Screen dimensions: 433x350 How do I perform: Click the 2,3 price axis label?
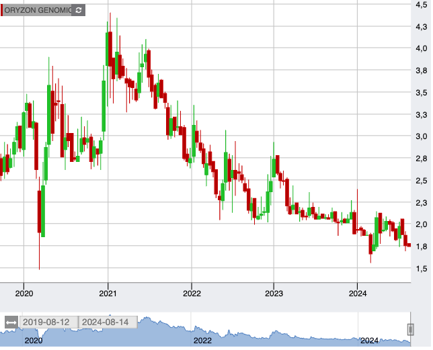tap(422, 203)
